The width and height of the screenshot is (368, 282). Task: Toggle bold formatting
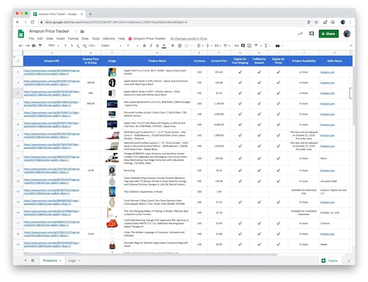click(144, 45)
